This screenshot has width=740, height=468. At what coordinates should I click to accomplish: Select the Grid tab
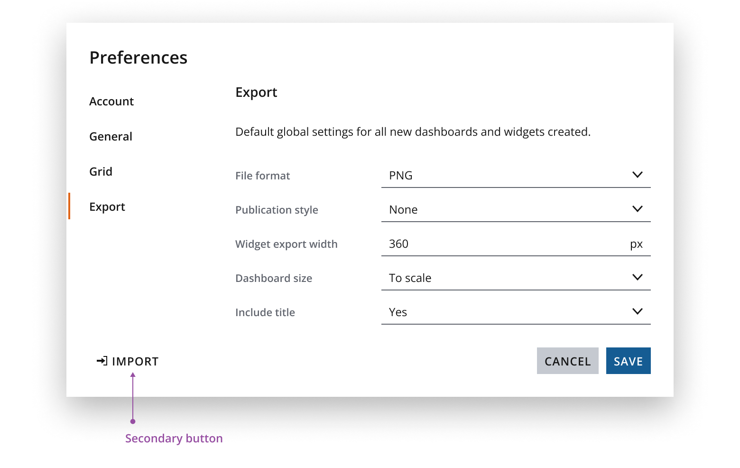[101, 172]
